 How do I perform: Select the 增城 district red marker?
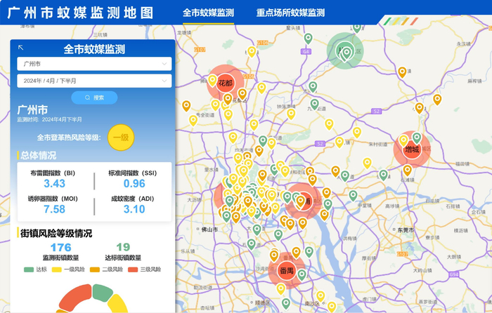412,149
